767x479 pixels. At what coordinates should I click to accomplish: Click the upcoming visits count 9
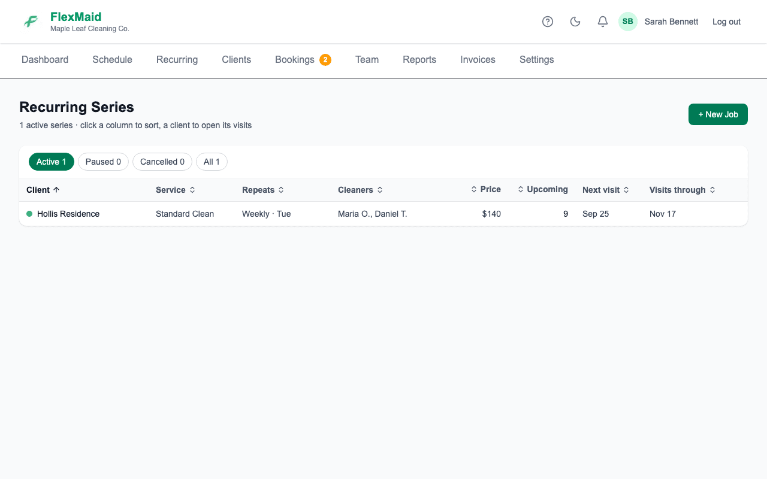[x=566, y=214]
